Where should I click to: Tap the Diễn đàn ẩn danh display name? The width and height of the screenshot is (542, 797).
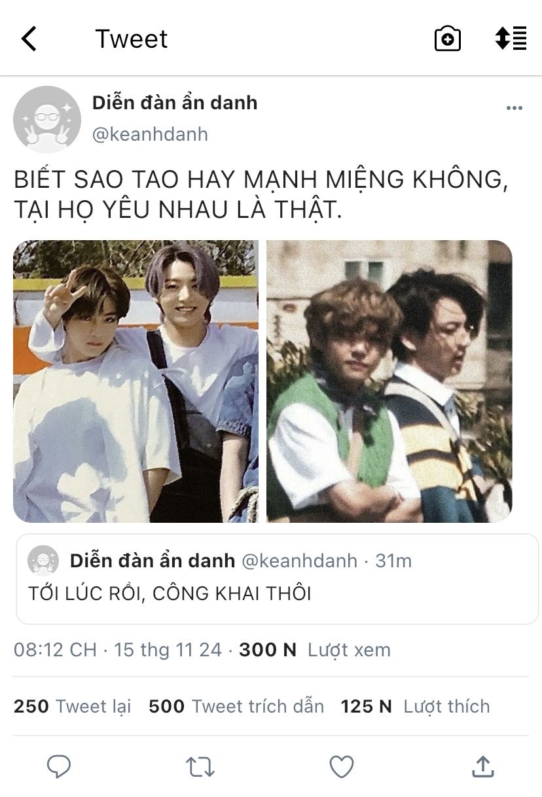coord(175,103)
